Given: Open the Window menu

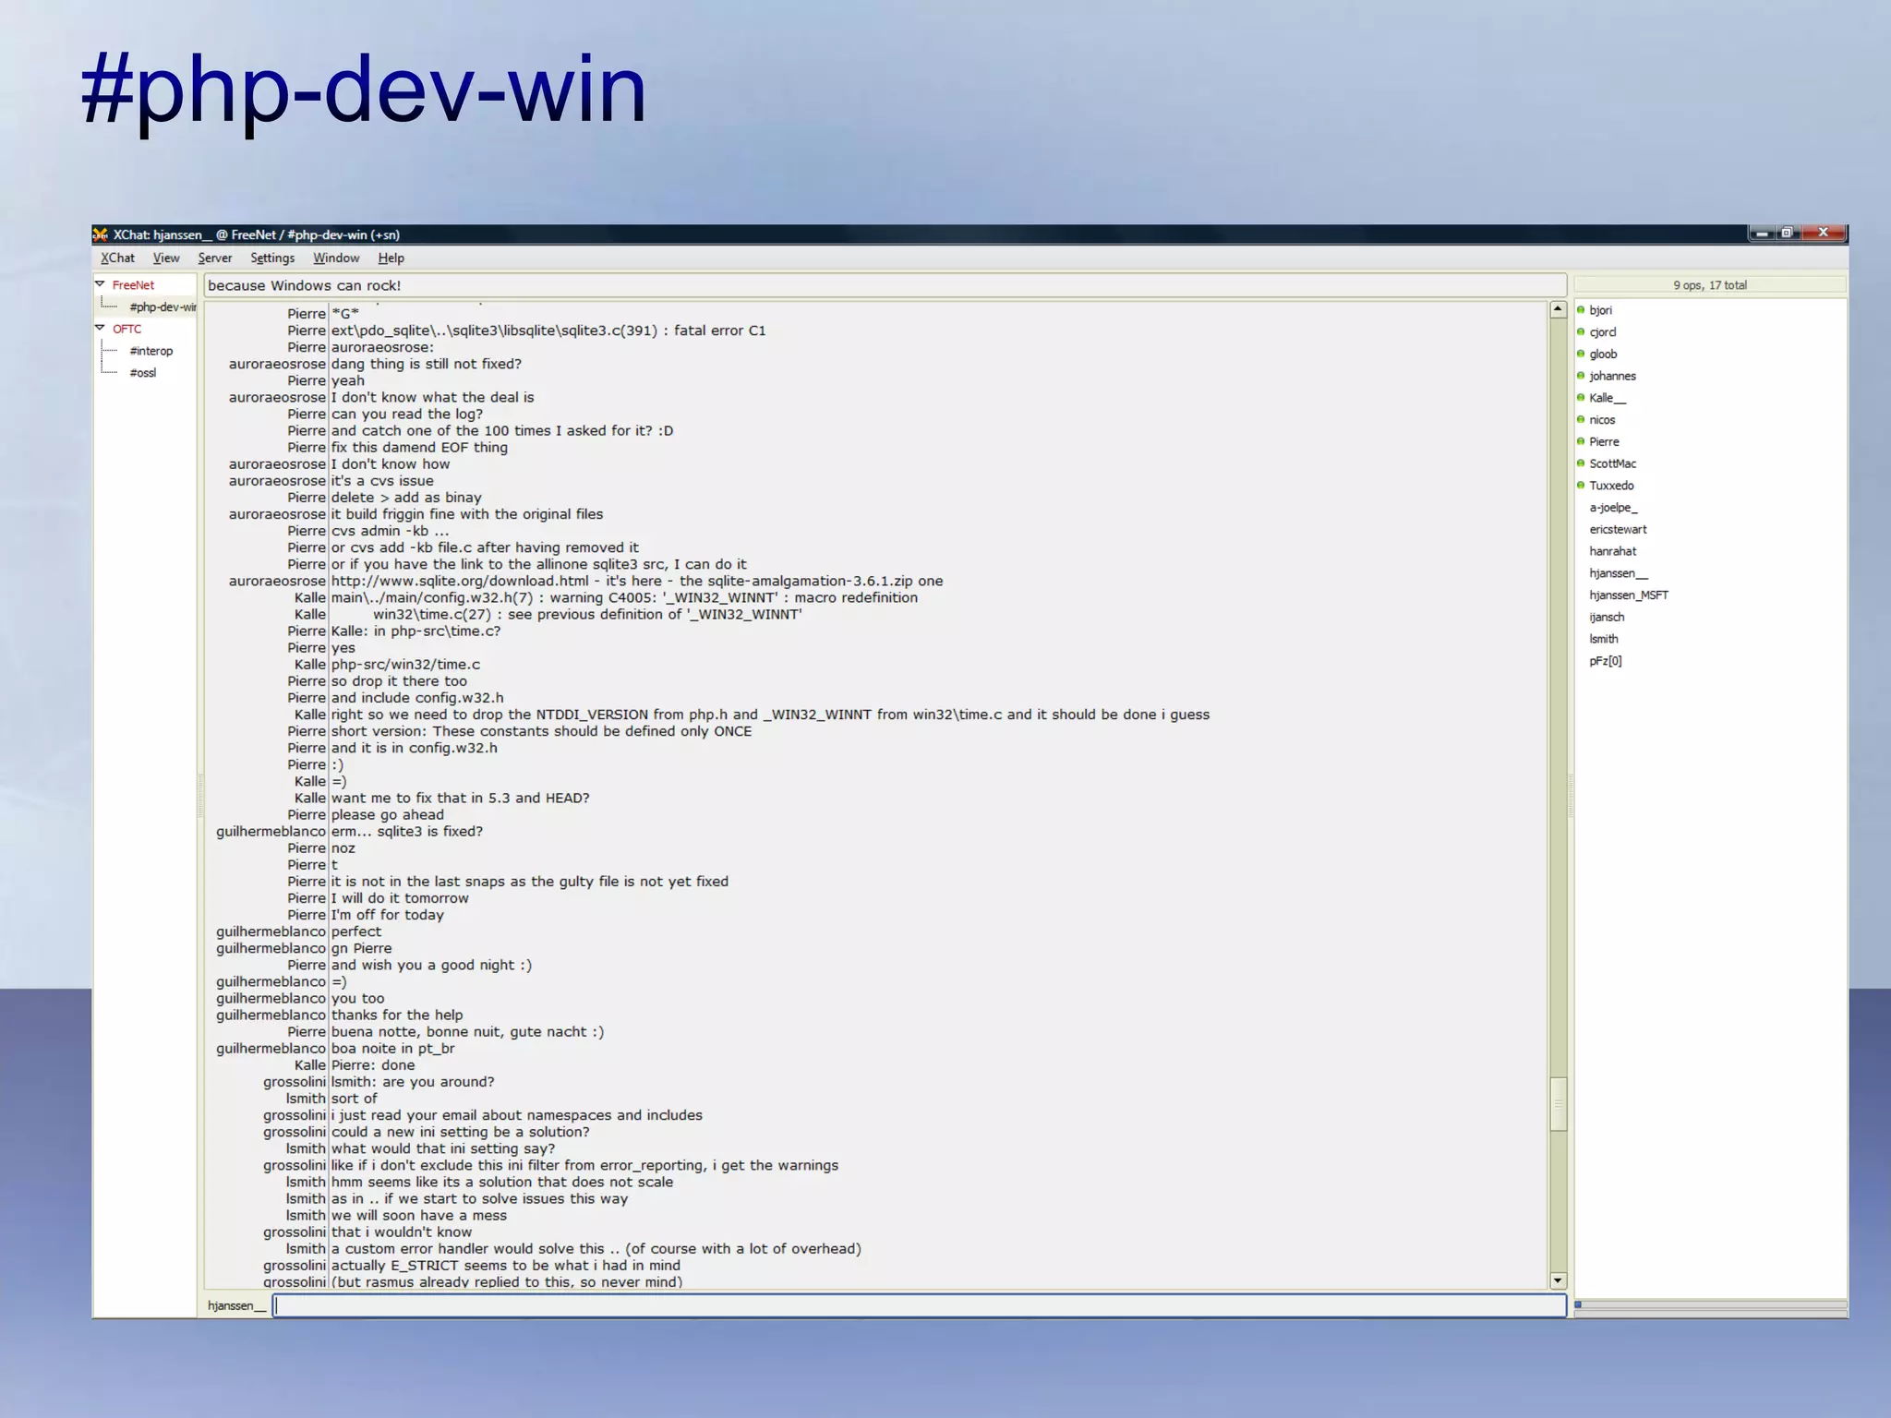Looking at the screenshot, I should pyautogui.click(x=336, y=258).
